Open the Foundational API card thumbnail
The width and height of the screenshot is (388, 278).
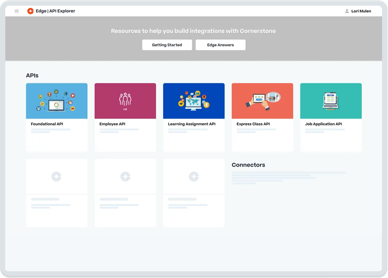point(57,101)
